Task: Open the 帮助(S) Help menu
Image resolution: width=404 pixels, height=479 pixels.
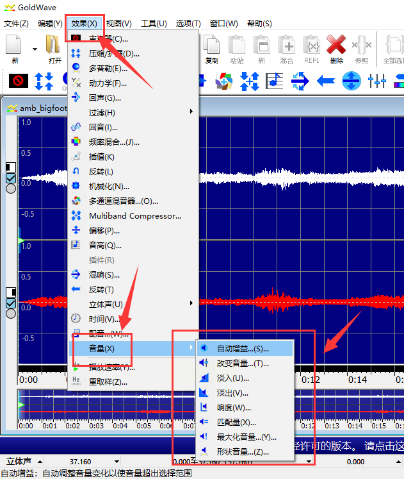Action: click(259, 24)
